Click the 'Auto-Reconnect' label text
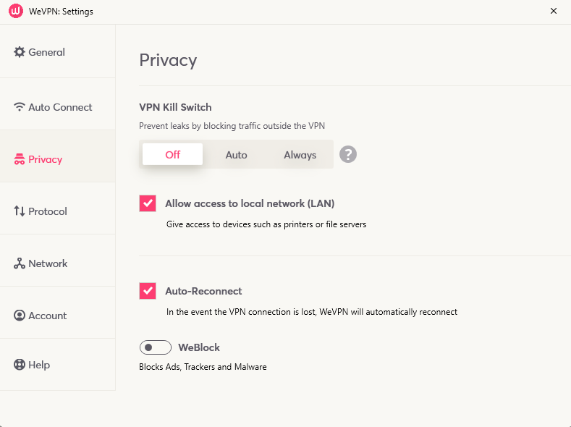571x427 pixels. (203, 291)
